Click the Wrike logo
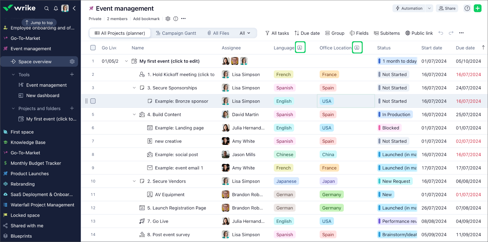Image resolution: width=488 pixels, height=242 pixels. click(x=19, y=8)
